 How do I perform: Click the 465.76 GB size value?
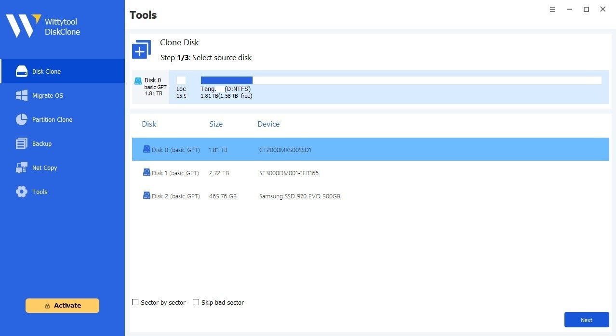point(223,196)
